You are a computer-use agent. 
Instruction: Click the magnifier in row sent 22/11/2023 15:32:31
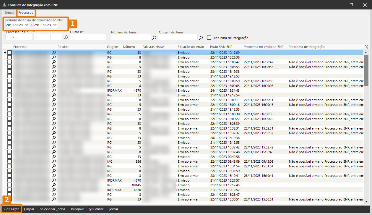[x=54, y=128]
